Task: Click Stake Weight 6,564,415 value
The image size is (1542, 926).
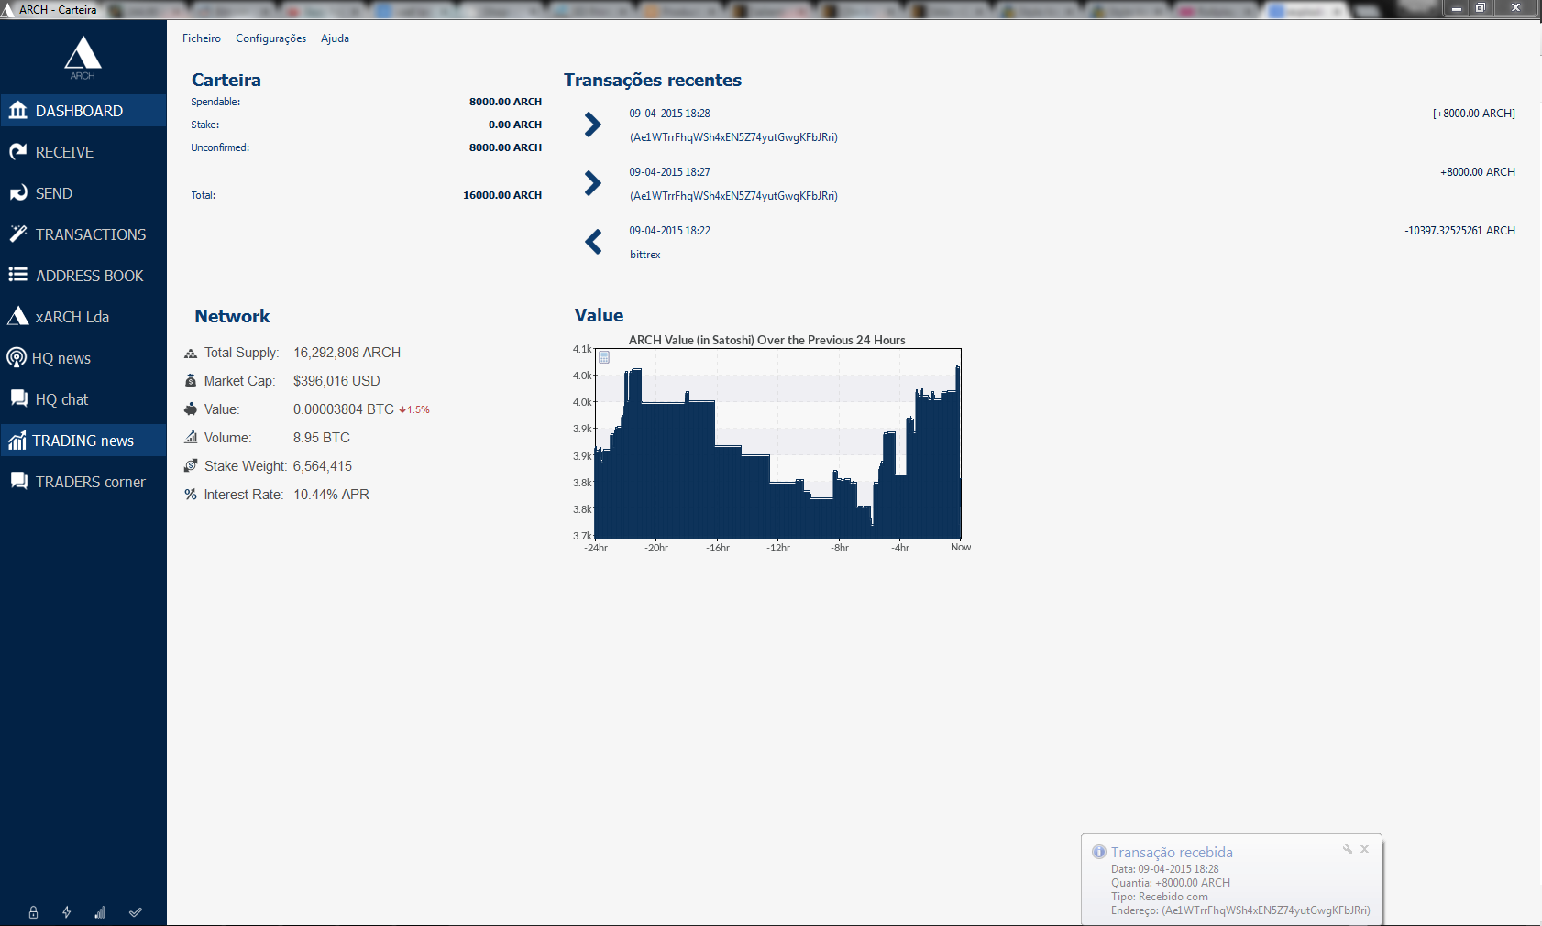Action: coord(323,466)
